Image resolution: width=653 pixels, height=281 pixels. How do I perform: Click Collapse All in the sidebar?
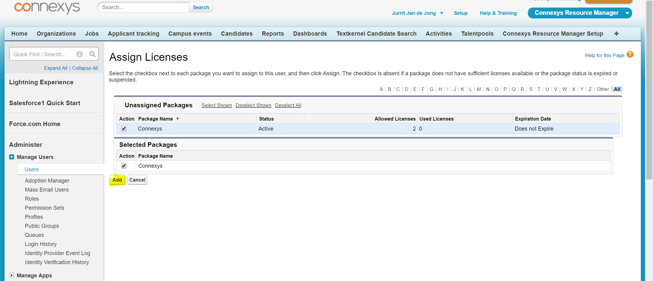coord(85,68)
